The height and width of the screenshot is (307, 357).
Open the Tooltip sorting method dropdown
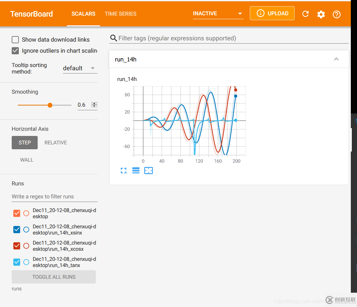[80, 68]
